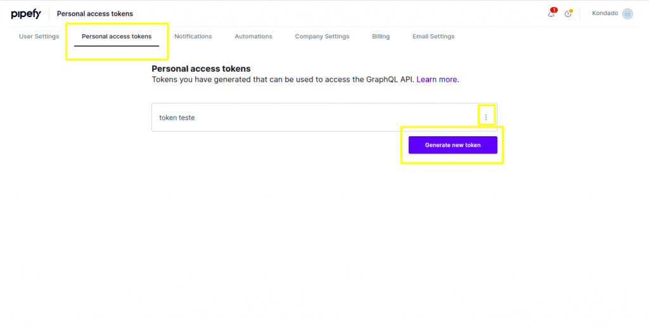Switch to Company Settings tab

[x=322, y=37]
